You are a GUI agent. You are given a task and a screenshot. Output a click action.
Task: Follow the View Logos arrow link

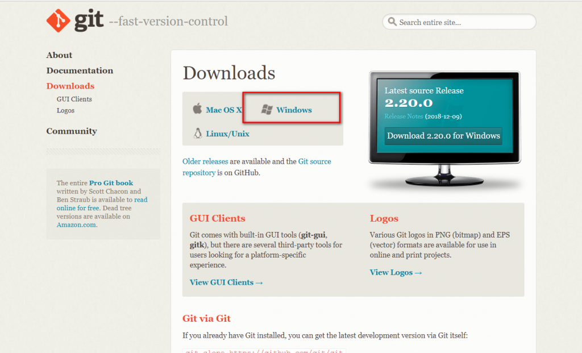396,272
